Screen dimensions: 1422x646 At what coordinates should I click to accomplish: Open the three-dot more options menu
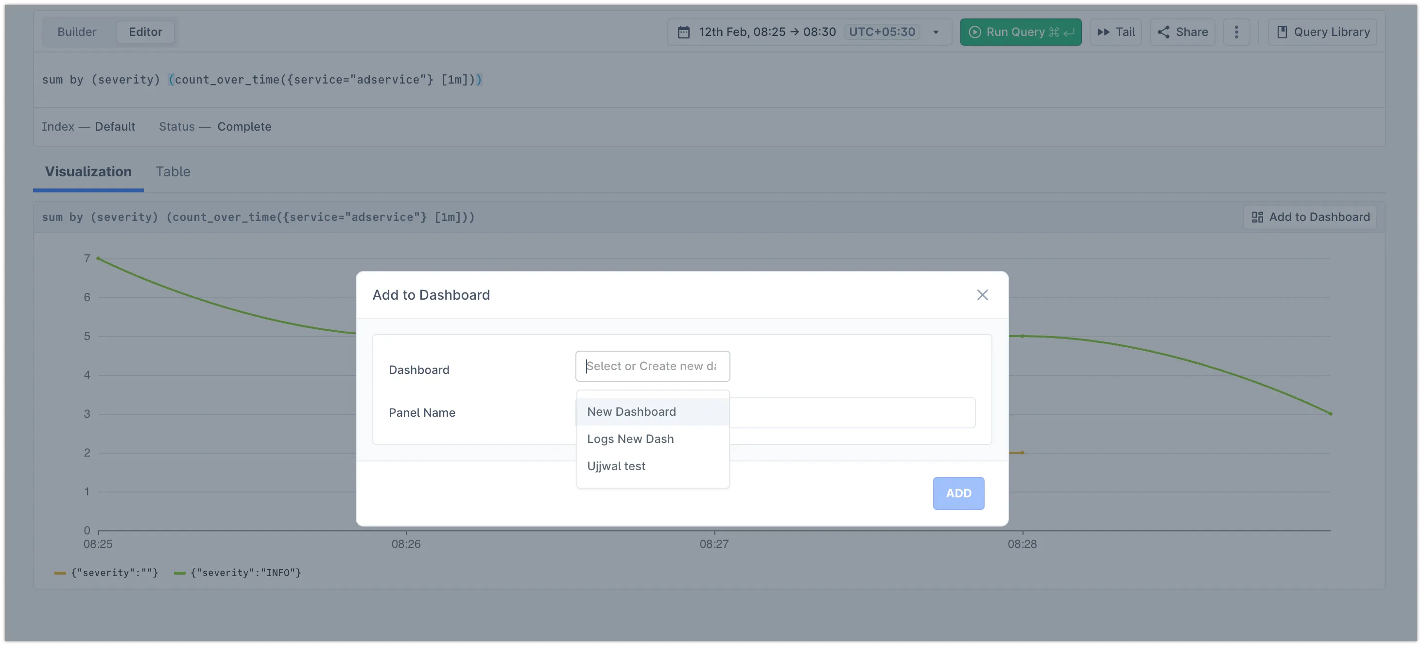1236,32
